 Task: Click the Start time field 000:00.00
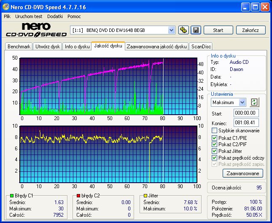[x=246, y=113]
